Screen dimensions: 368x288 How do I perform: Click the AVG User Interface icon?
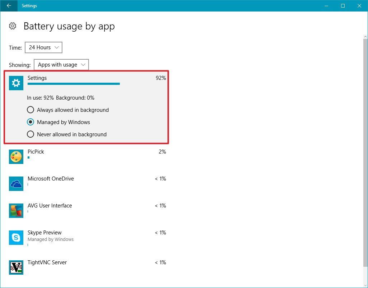point(16,211)
